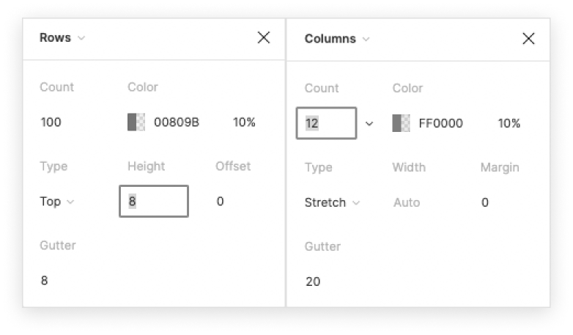
Task: Click the row color opacity 10%
Action: [x=244, y=122]
